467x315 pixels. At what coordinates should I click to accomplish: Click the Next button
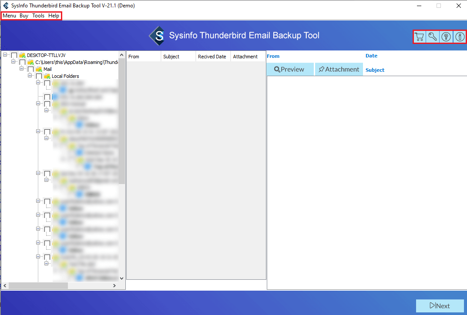point(440,306)
